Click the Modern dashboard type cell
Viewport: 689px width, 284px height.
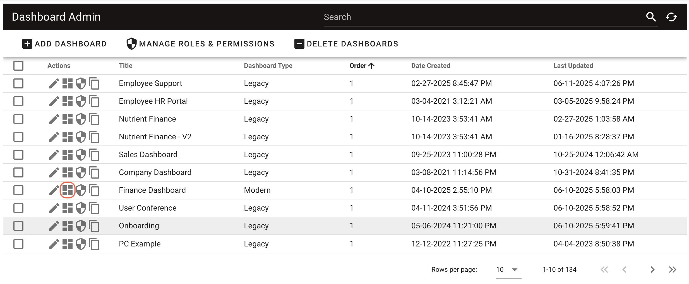257,190
